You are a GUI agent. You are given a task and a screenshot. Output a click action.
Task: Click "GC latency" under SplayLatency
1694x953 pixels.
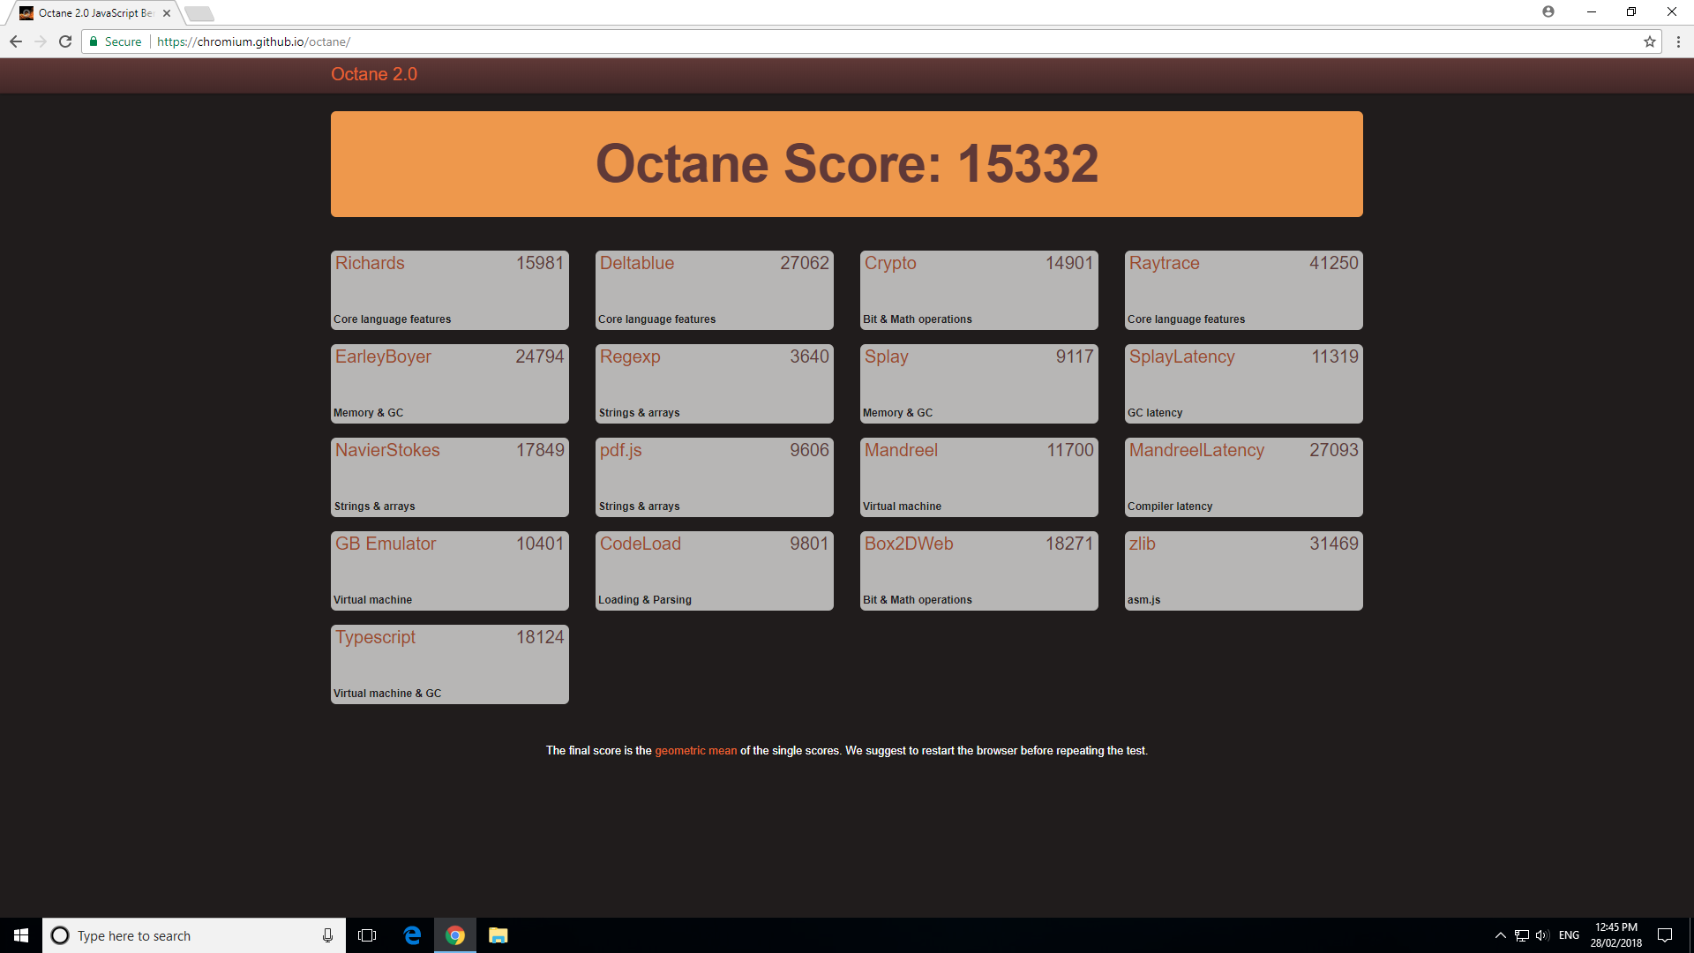pos(1155,413)
